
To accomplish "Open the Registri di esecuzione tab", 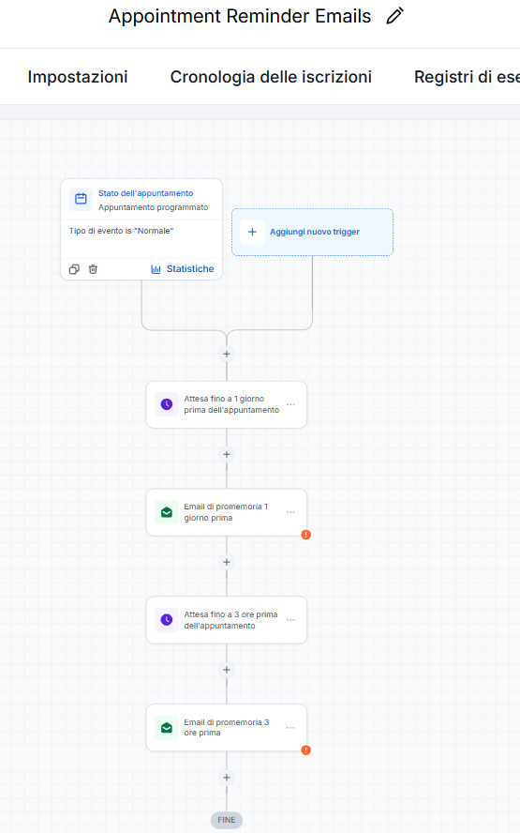I will coord(467,77).
